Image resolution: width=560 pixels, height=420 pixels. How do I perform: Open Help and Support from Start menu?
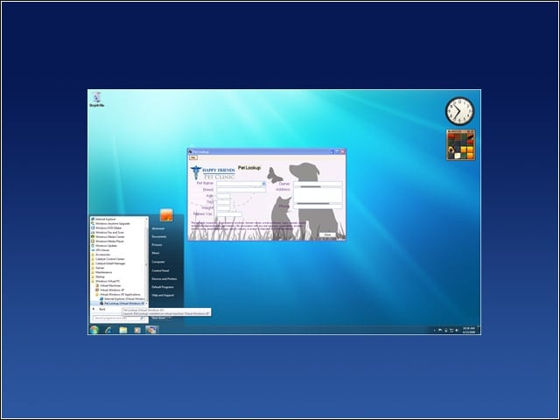163,296
